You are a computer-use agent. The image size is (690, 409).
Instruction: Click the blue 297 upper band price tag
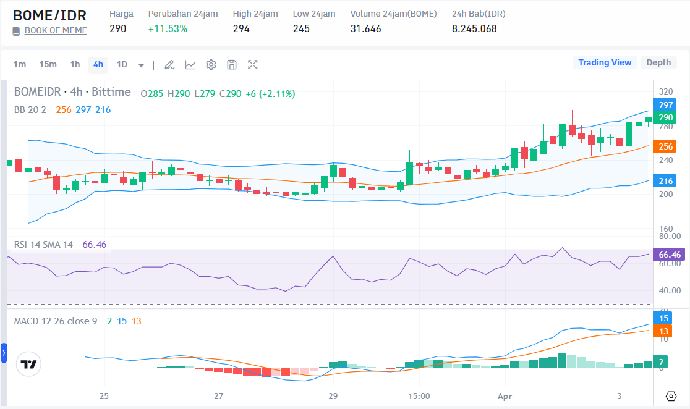665,105
